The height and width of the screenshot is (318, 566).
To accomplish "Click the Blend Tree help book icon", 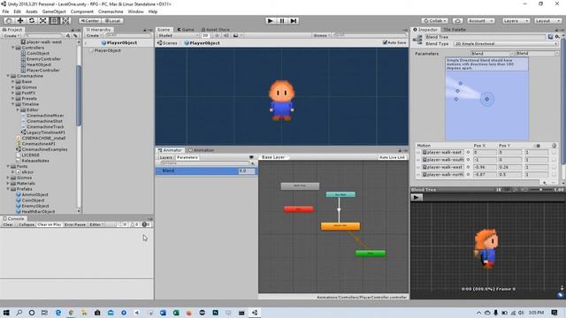I will tap(550, 37).
